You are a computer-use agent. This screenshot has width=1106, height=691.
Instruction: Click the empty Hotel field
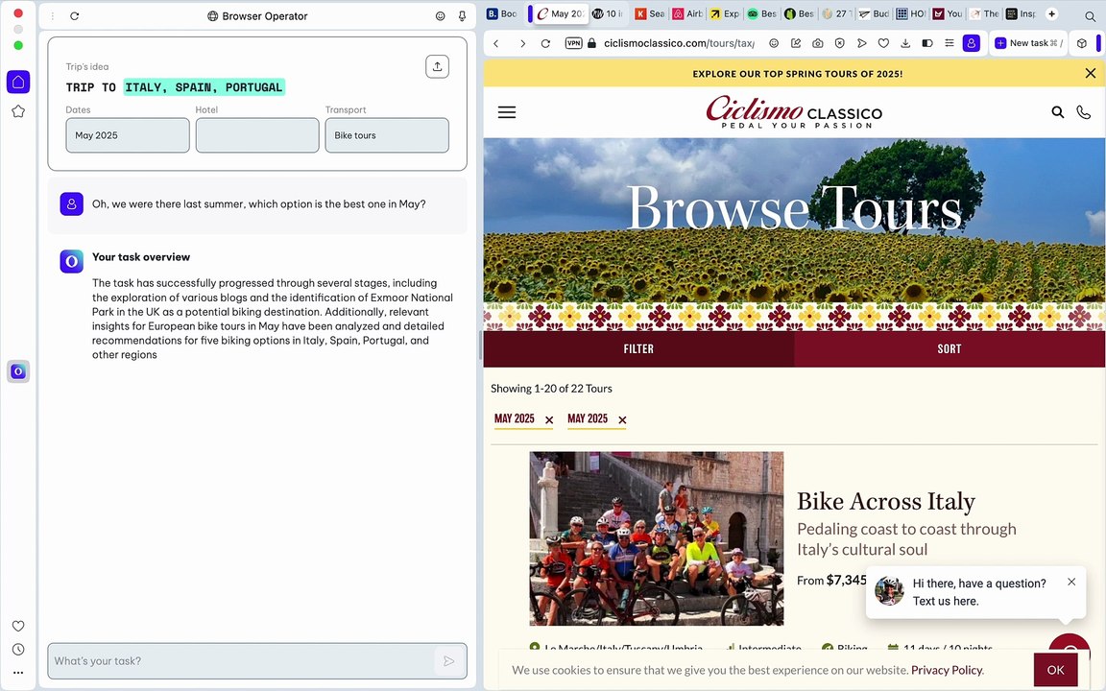tap(257, 135)
